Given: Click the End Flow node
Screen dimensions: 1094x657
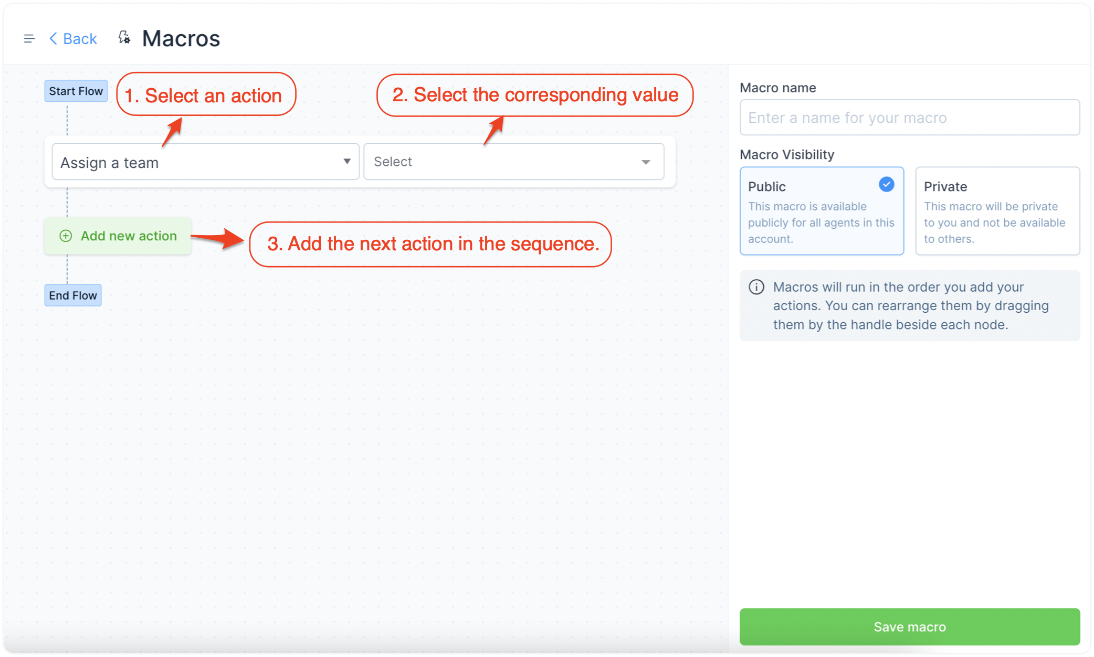Looking at the screenshot, I should pyautogui.click(x=73, y=295).
